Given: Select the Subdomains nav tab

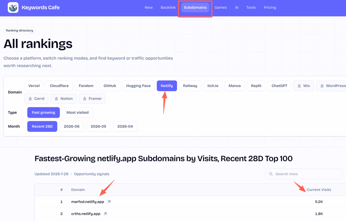Looking at the screenshot, I should click(195, 7).
